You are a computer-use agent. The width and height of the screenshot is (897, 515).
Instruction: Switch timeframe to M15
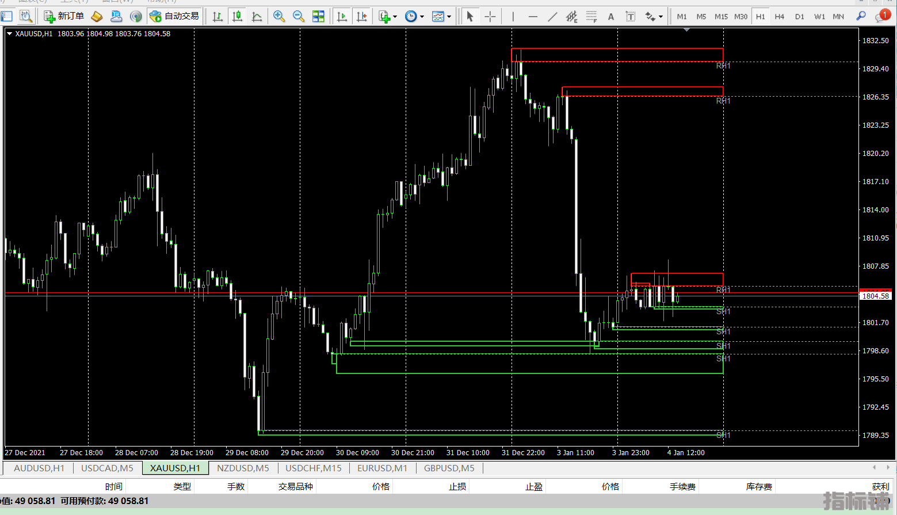click(721, 16)
